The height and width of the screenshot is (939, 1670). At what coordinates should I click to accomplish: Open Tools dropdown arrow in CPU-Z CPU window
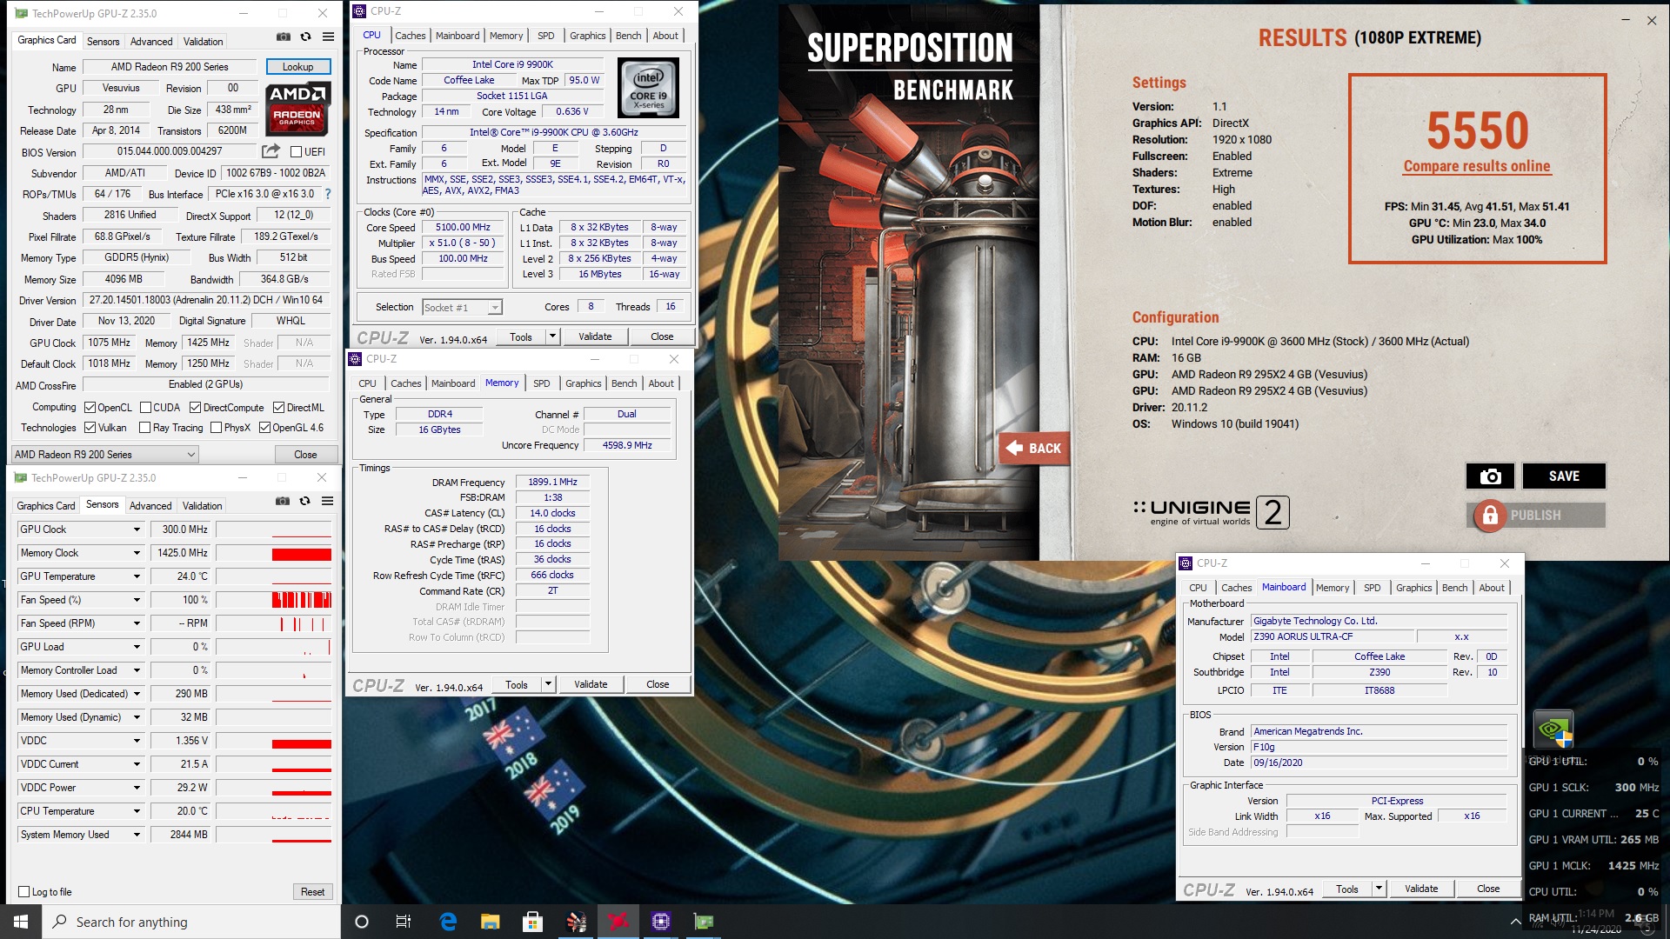click(x=551, y=336)
